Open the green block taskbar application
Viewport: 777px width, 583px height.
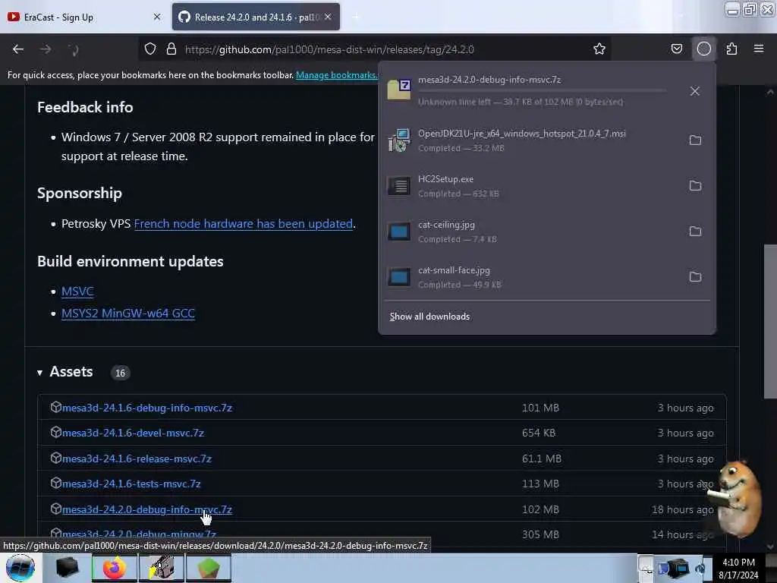pos(208,568)
